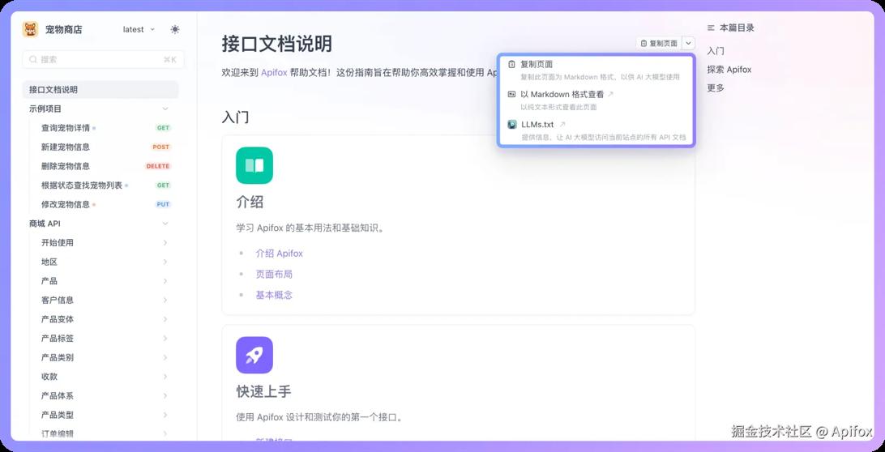Viewport: 885px width, 452px height.
Task: Click the DELETE badge on 删除宠物信息
Action: pos(158,166)
